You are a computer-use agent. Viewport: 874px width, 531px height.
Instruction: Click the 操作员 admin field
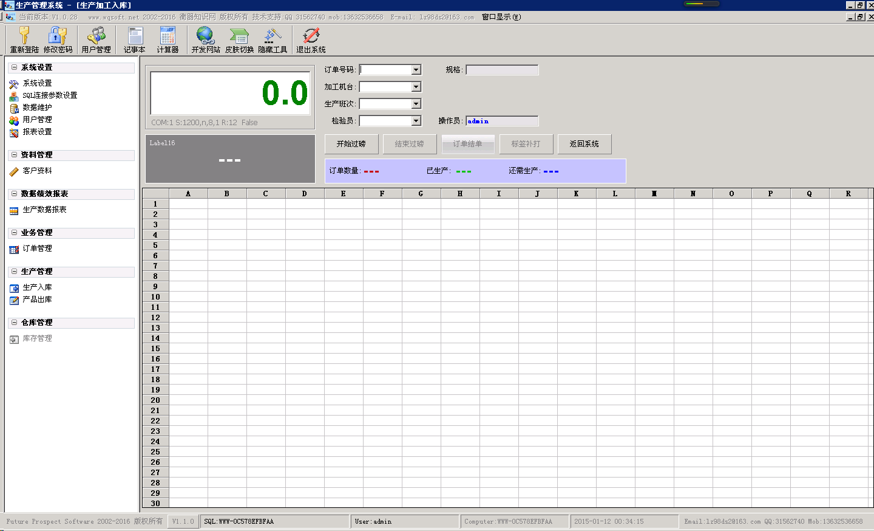502,121
